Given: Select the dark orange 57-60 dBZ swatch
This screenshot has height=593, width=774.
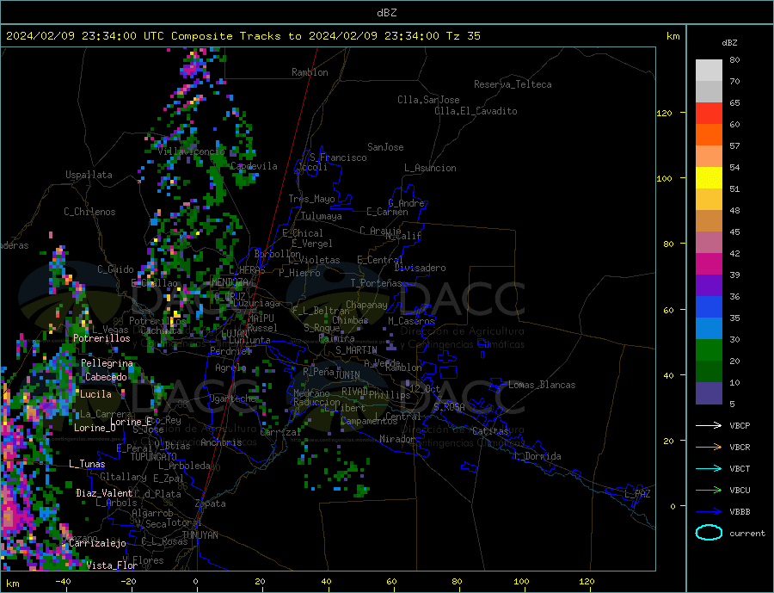Looking at the screenshot, I should point(709,135).
